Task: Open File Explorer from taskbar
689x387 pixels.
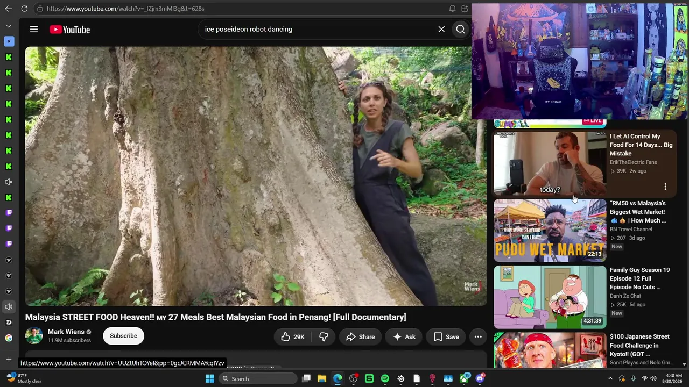Action: 322,379
